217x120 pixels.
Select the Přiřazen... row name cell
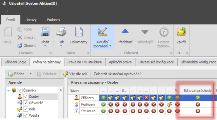tap(89, 98)
